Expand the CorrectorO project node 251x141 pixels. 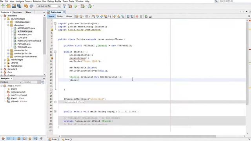2,69
